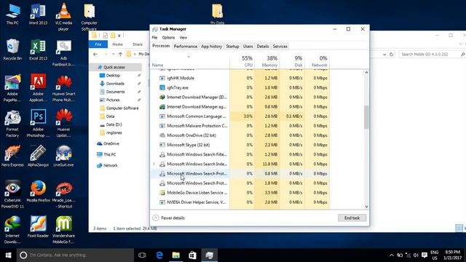Sort processes by Name column
The image size is (466, 262).
tap(190, 61)
